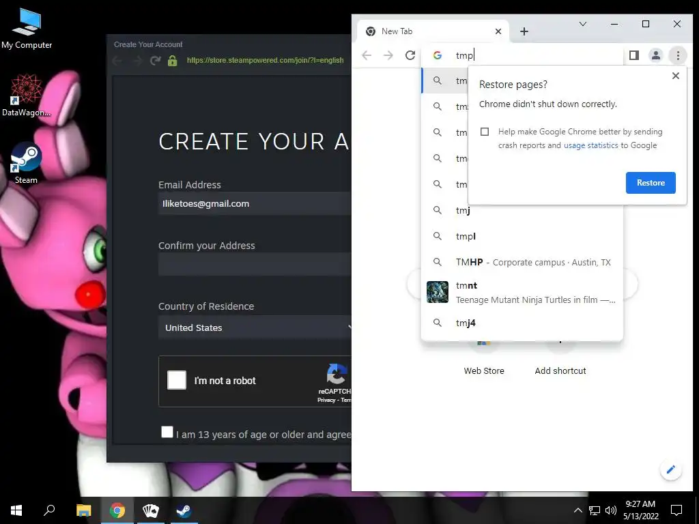Image resolution: width=699 pixels, height=524 pixels.
Task: Open Solitaire cards taskbar icon
Action: (x=151, y=510)
